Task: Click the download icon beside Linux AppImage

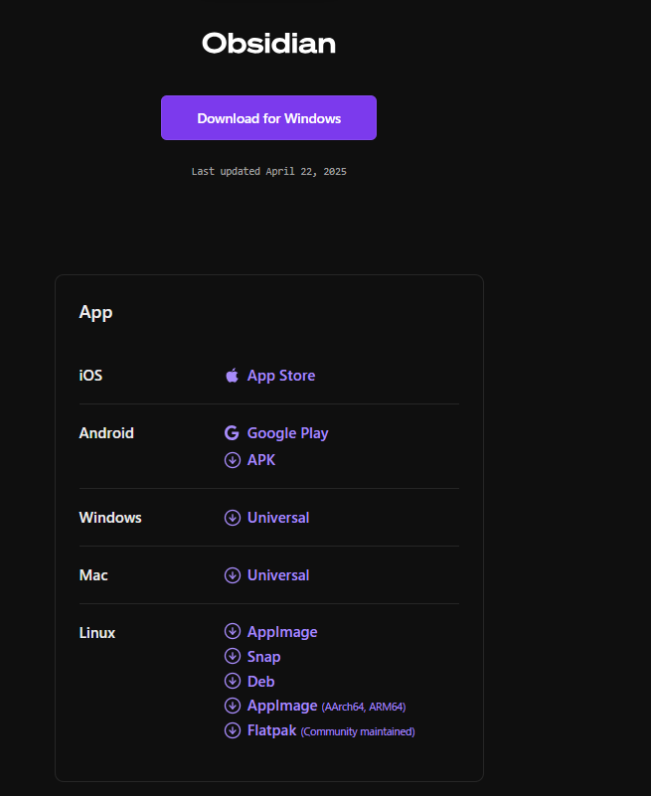Action: tap(233, 632)
